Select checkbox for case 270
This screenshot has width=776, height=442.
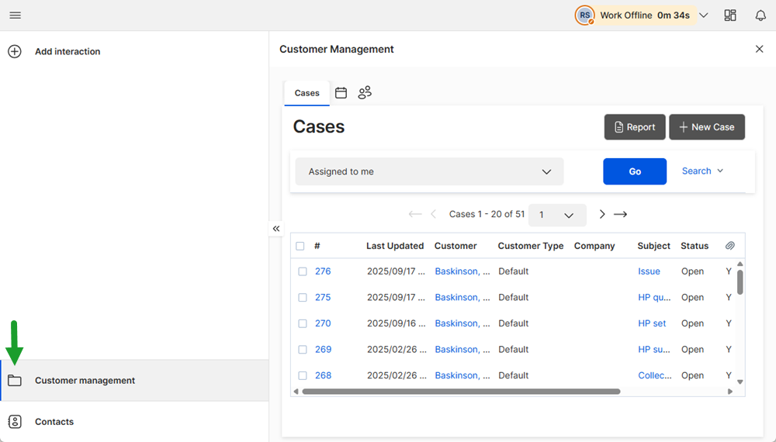coord(303,323)
